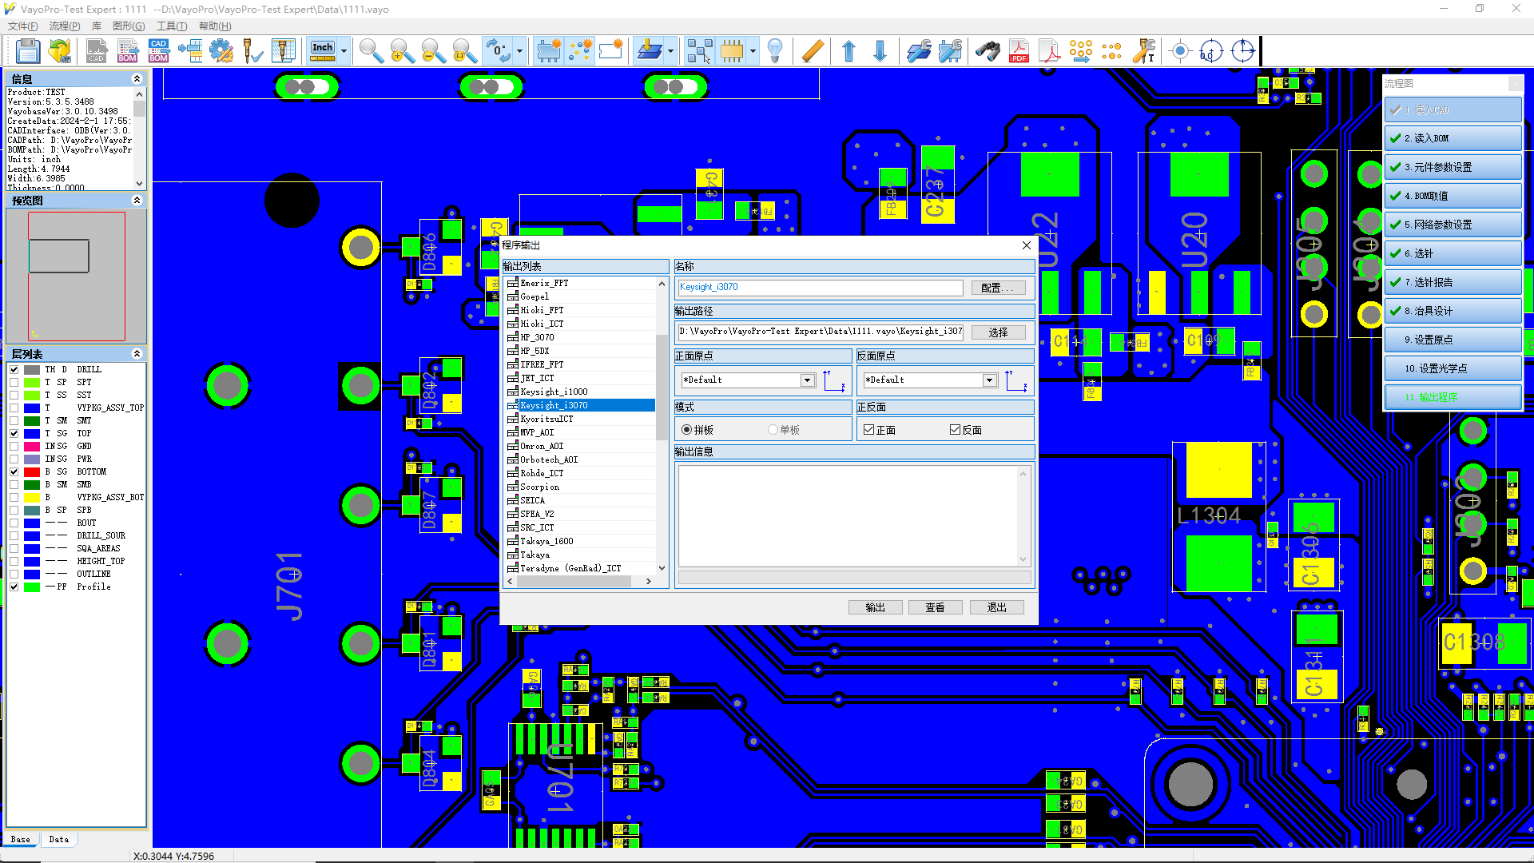1534x863 pixels.
Task: Click the pink BOM import icon
Action: 128,51
